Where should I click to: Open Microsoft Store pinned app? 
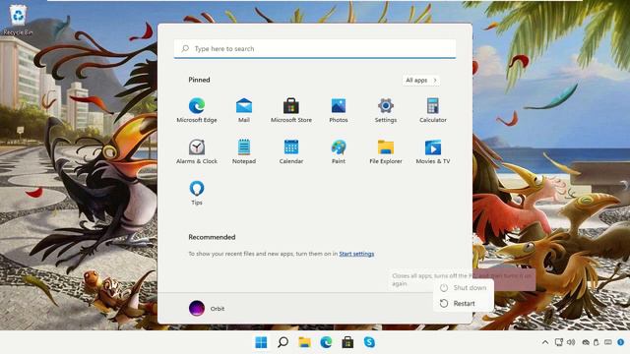click(x=291, y=110)
